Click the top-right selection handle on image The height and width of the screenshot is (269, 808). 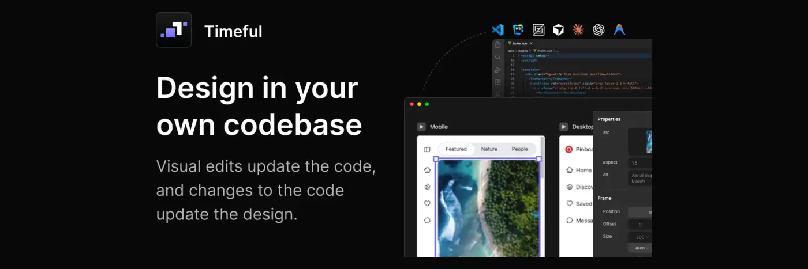point(539,159)
